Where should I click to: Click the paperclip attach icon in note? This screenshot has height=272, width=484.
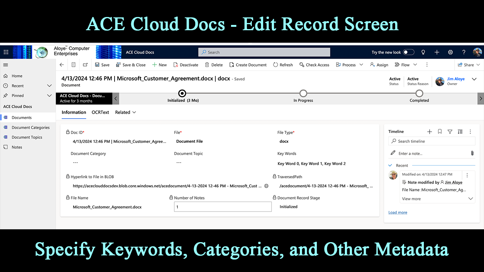(x=472, y=153)
